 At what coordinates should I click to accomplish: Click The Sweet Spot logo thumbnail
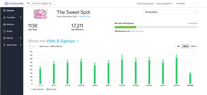point(41,14)
